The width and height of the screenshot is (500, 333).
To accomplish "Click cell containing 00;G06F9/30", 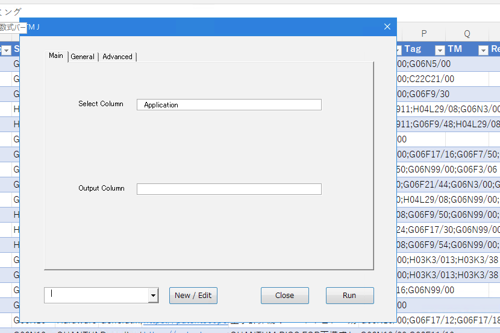I will click(423, 94).
